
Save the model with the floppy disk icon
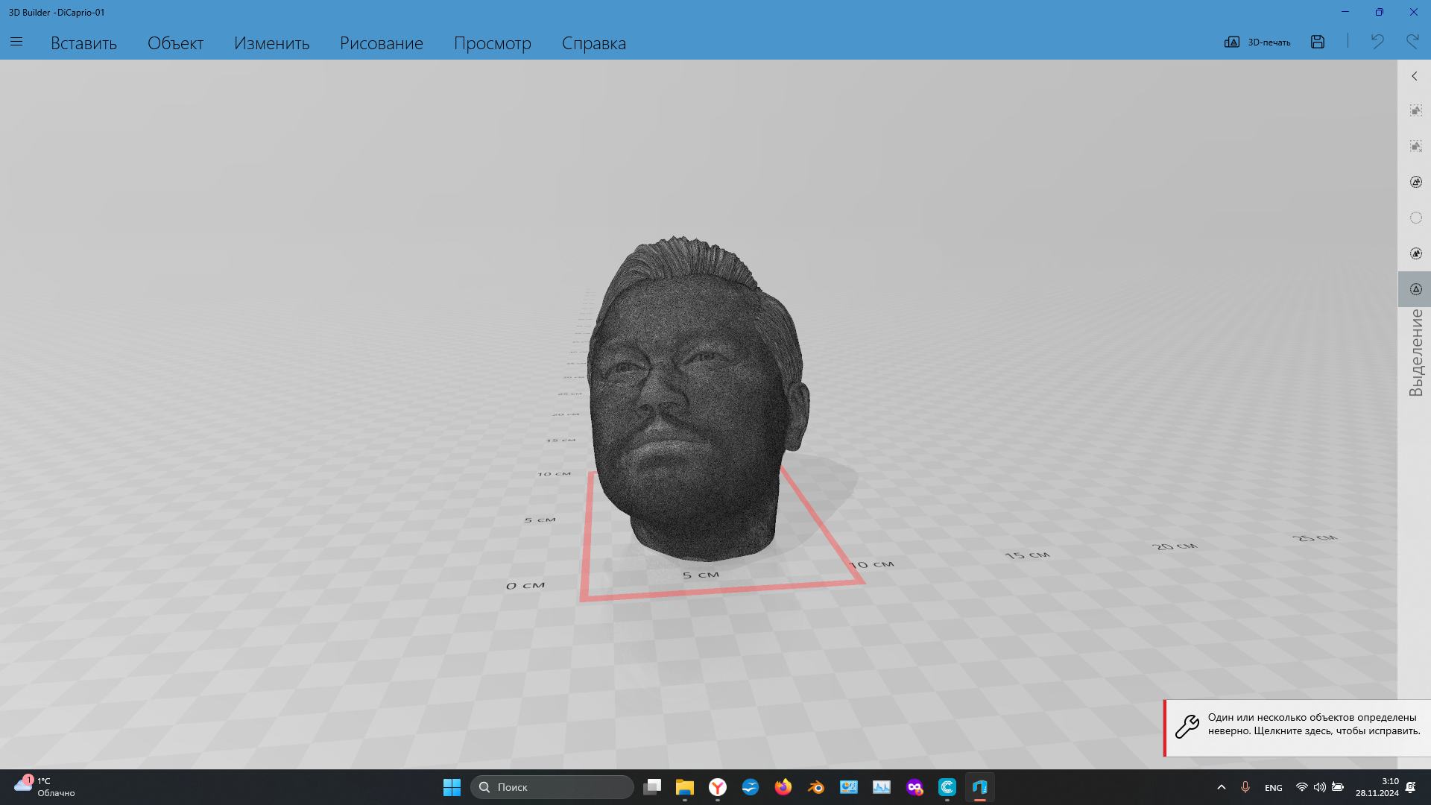[x=1318, y=42]
